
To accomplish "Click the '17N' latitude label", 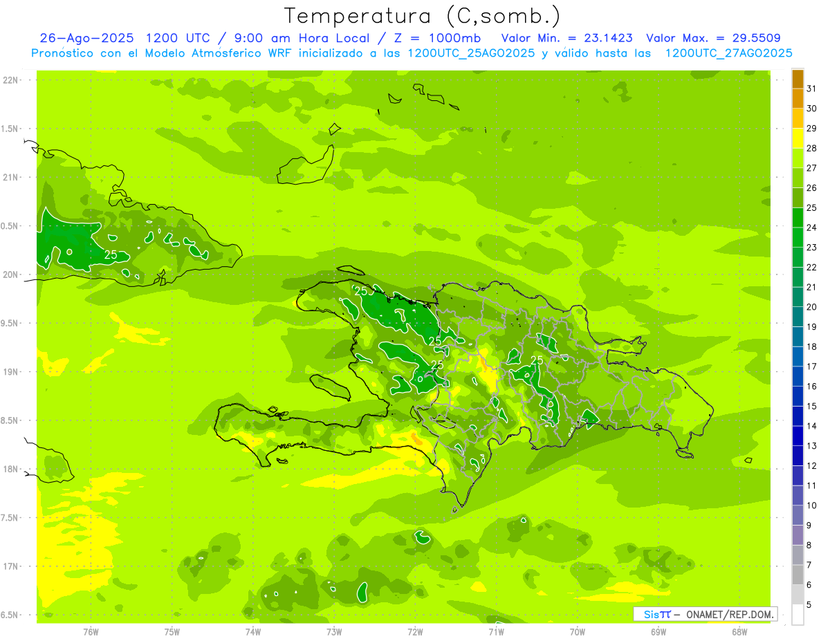I will pyautogui.click(x=11, y=566).
